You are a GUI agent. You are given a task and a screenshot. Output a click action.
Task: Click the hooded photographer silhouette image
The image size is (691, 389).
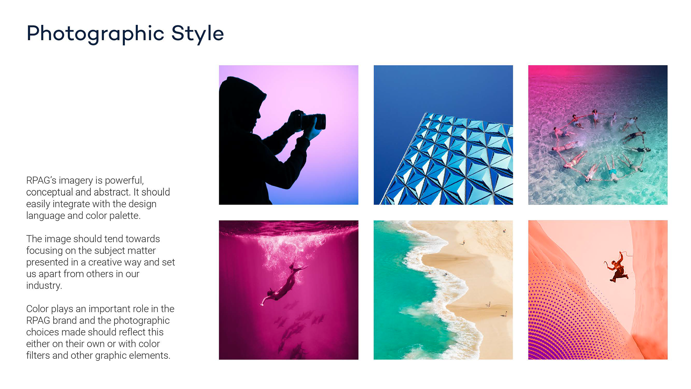point(288,135)
